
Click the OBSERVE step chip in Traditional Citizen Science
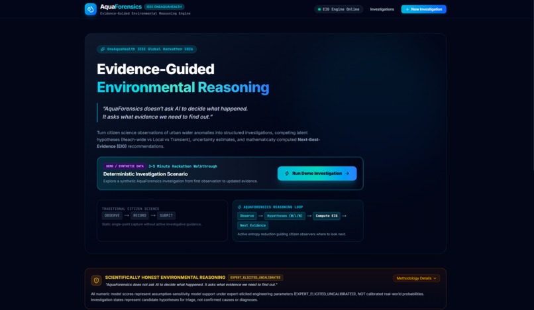[x=112, y=216]
